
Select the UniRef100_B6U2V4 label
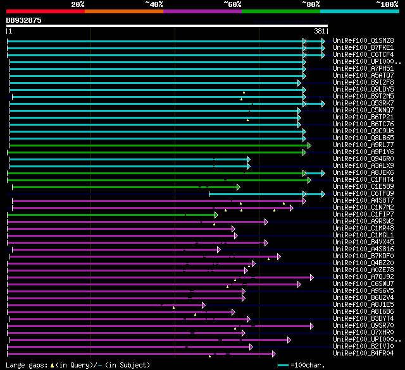[x=363, y=298]
